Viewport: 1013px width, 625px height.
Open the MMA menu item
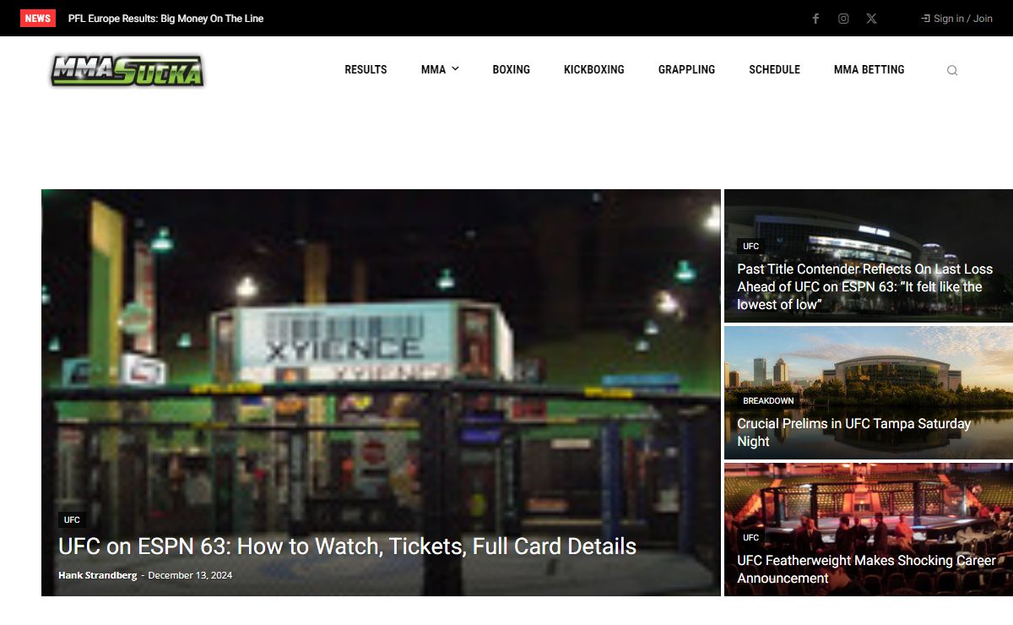tap(433, 70)
